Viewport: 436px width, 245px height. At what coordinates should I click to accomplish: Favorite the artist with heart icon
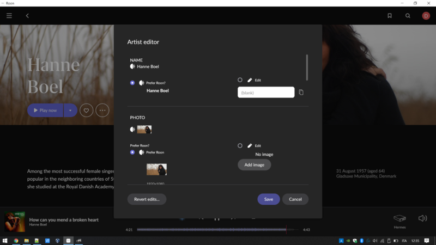pyautogui.click(x=86, y=111)
